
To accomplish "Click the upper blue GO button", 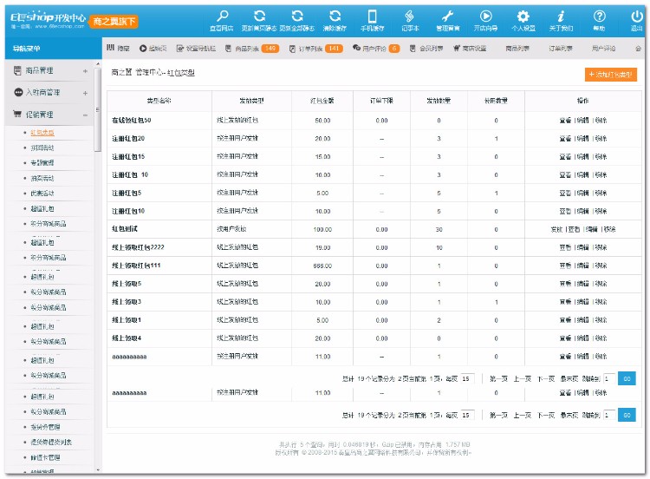I will click(627, 378).
